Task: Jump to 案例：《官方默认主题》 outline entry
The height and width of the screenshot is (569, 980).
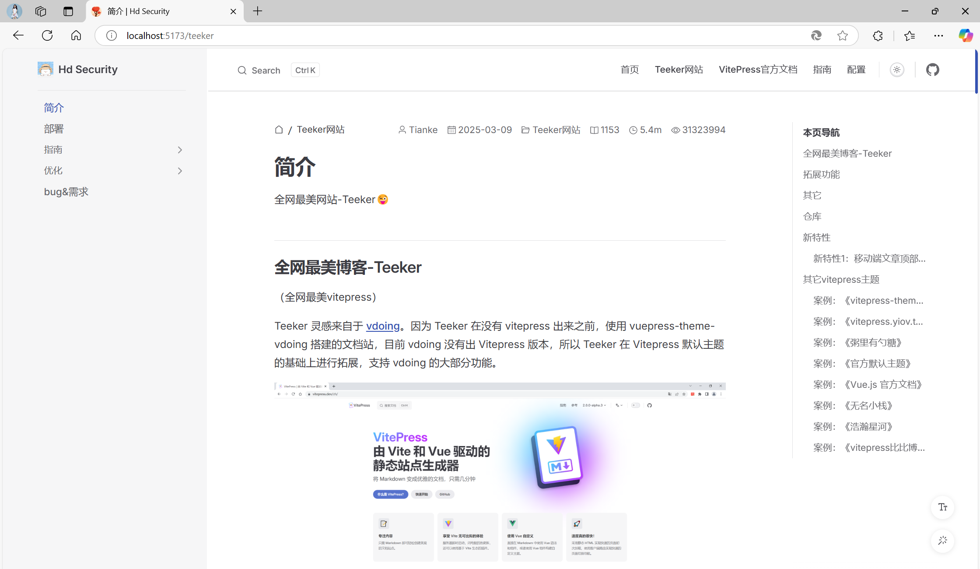Action: (x=862, y=363)
